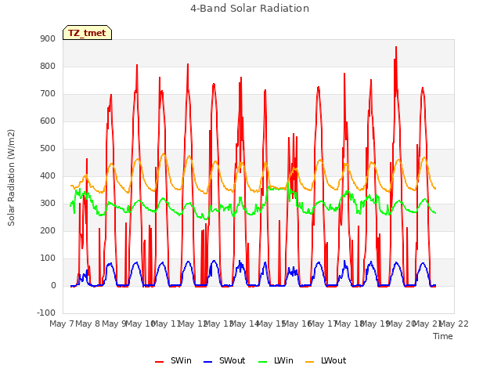The height and width of the screenshot is (376, 501).
Task: Click the May 7 x-axis label
Action: (62, 324)
